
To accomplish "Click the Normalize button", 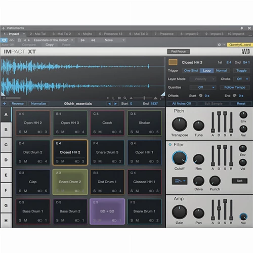I will pyautogui.click(x=38, y=104).
